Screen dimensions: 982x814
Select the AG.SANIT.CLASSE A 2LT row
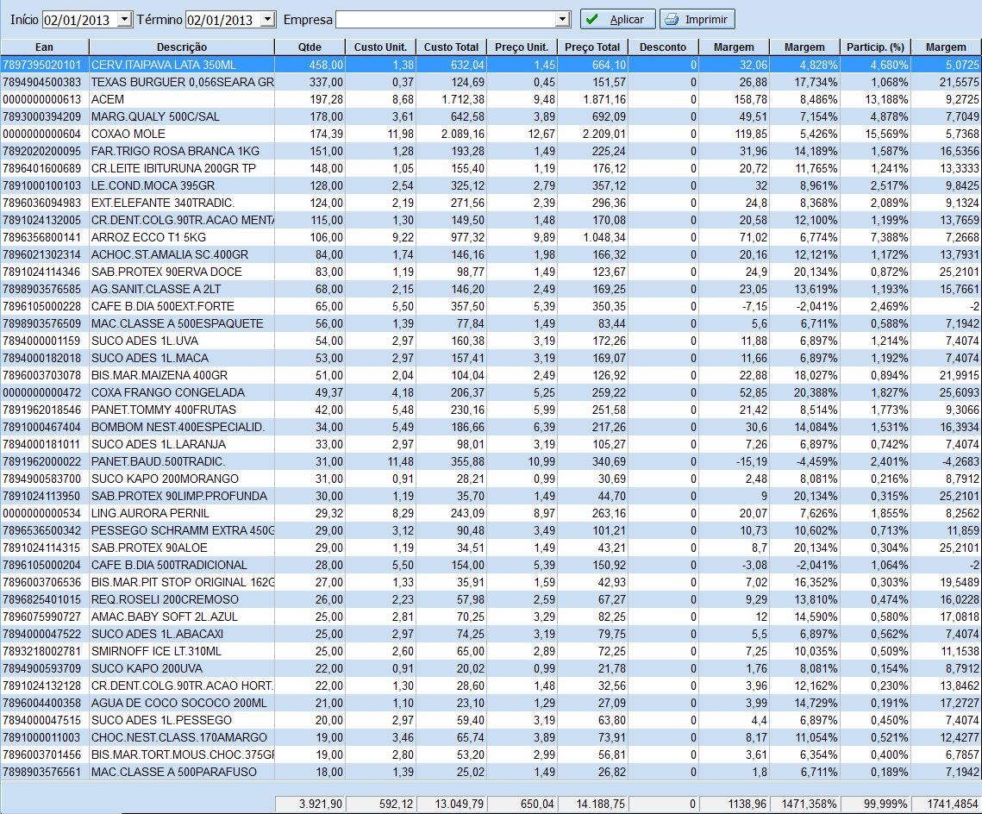tap(491, 289)
